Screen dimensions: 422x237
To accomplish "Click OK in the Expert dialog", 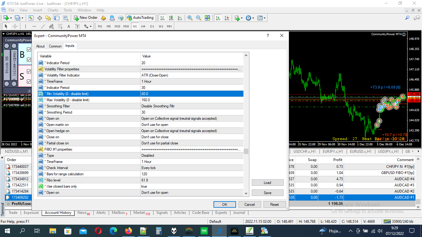I will pos(225,204).
